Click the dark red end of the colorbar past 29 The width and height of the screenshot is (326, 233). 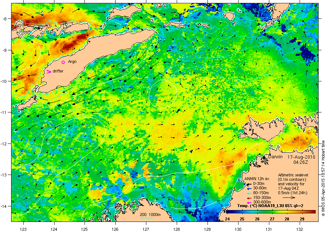point(313,212)
